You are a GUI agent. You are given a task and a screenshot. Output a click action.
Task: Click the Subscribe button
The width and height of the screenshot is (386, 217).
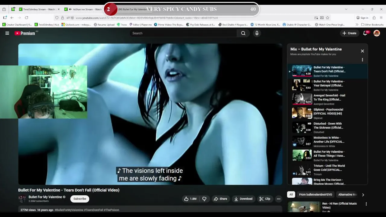[80, 199]
